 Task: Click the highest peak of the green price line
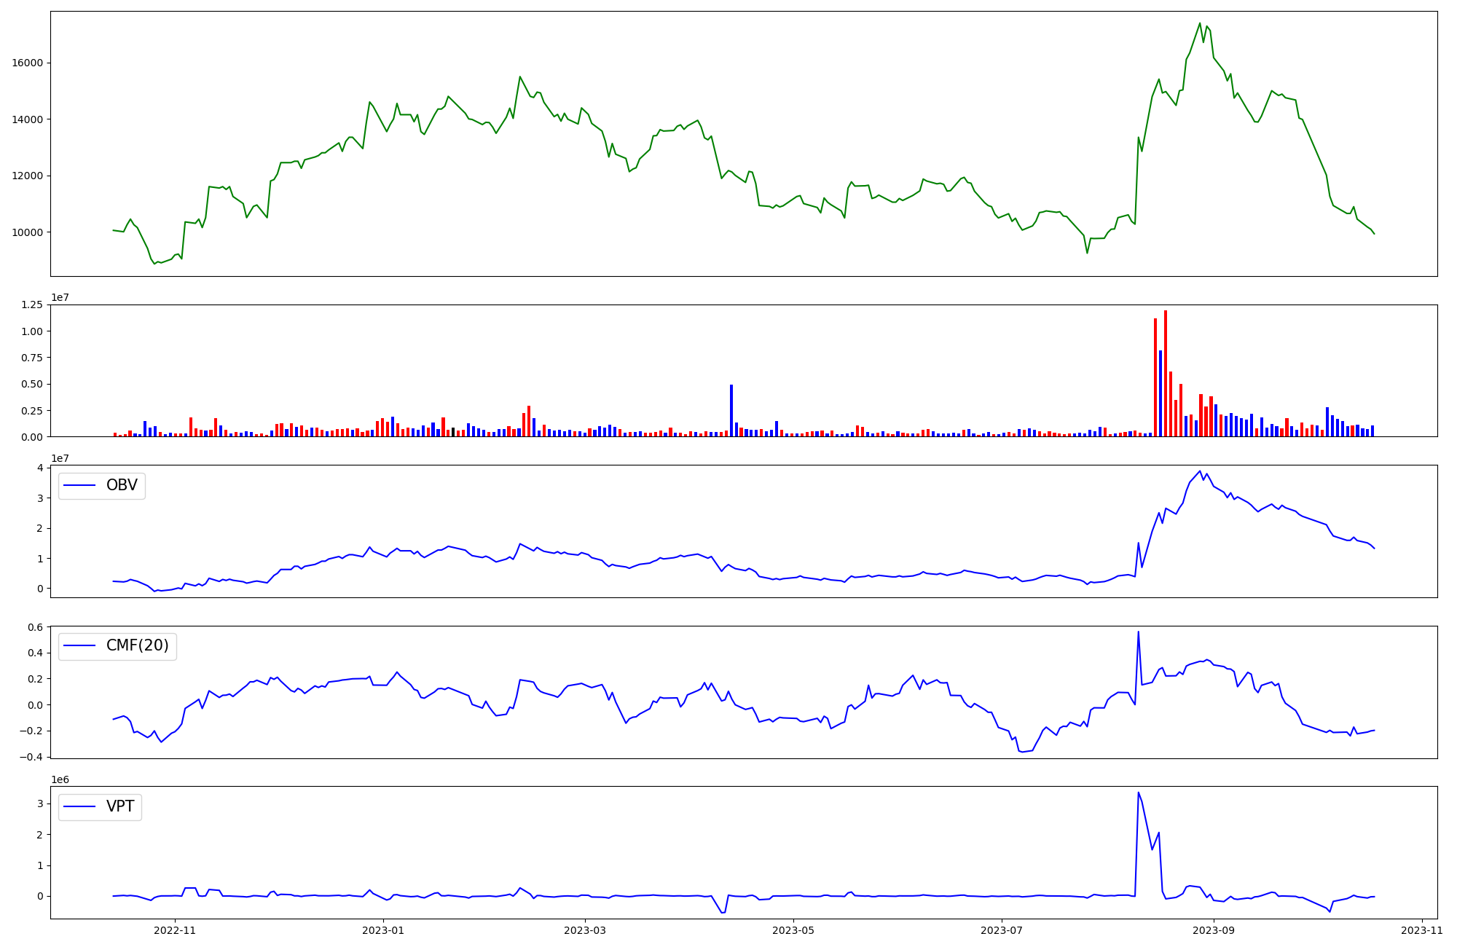(x=1200, y=23)
